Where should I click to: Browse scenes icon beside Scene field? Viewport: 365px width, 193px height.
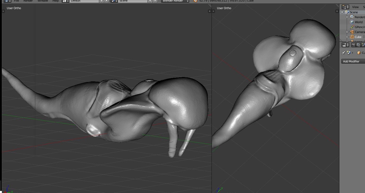tap(114, 1)
